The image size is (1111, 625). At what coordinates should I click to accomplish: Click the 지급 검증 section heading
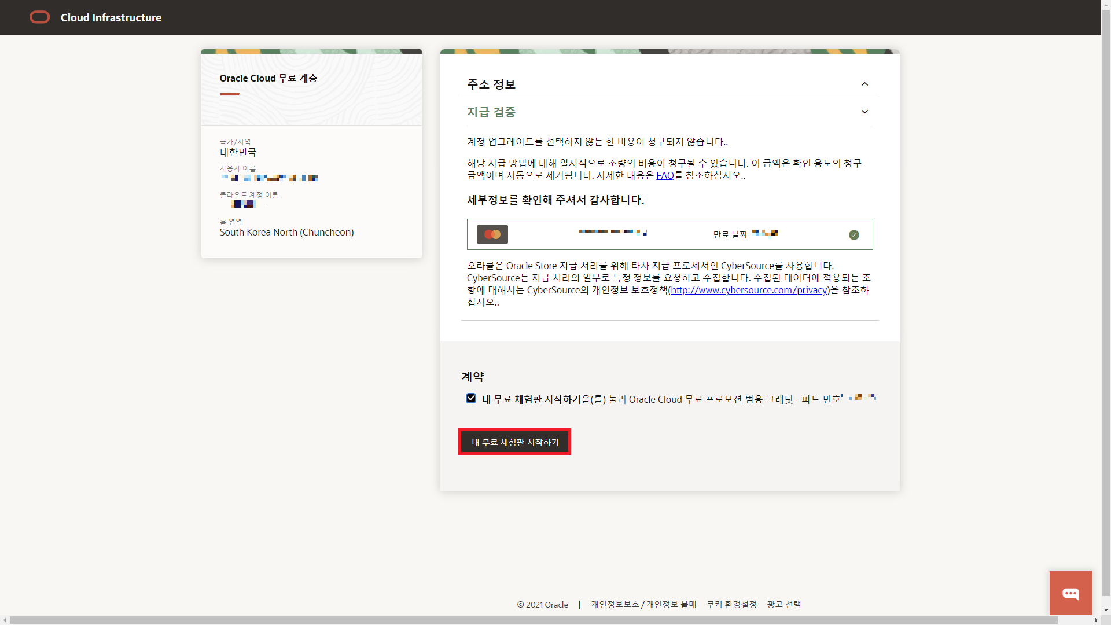(x=491, y=112)
